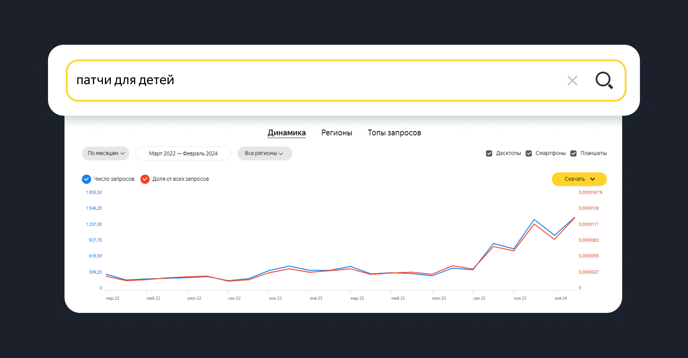Switch to the Регионы tab
This screenshot has height=358, width=688.
[336, 133]
